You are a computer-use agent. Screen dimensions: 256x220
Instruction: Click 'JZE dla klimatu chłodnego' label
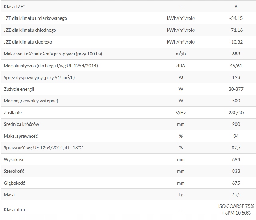(x=30, y=30)
